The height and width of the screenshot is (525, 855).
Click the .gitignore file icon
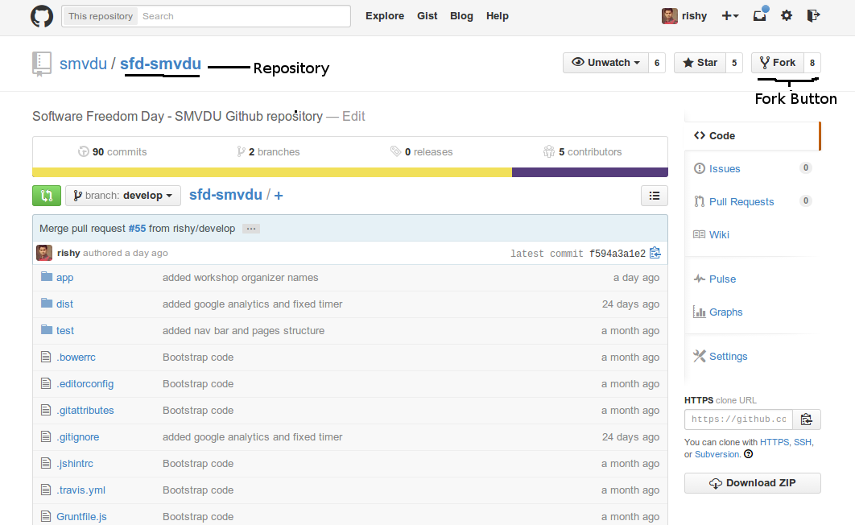46,436
